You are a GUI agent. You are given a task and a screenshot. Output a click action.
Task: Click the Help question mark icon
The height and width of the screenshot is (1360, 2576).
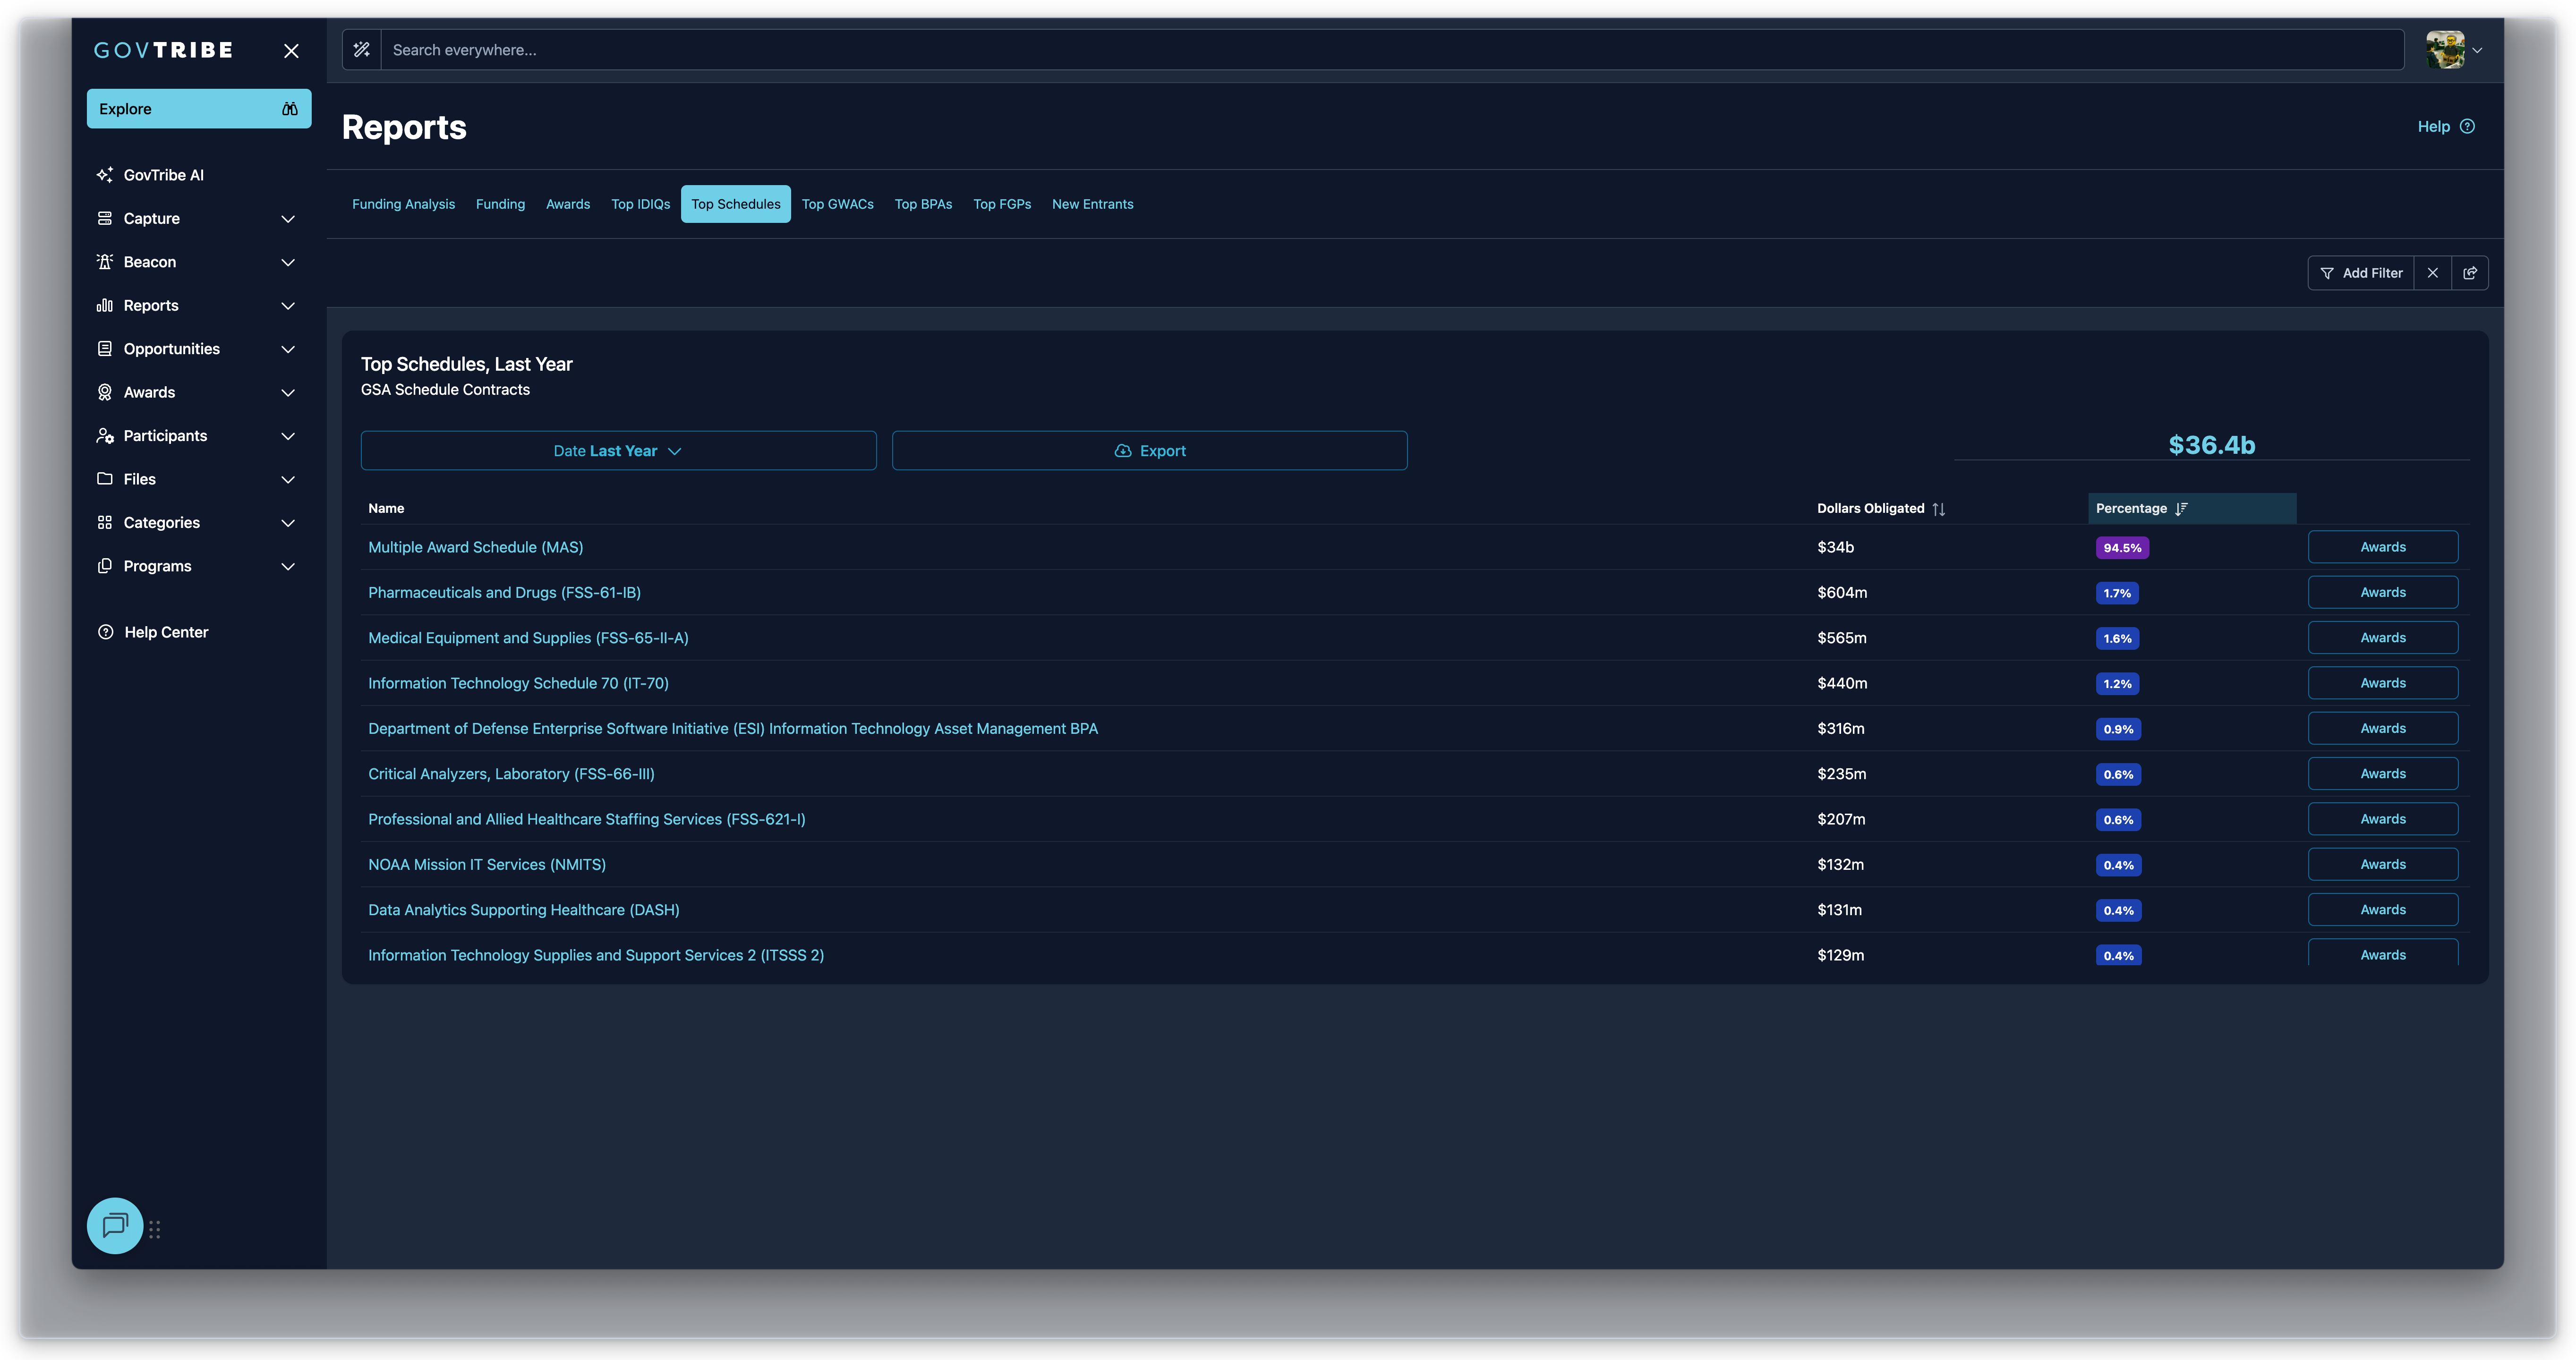[2468, 127]
